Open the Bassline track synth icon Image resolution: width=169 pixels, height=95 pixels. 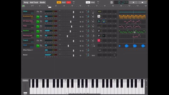pos(99,31)
